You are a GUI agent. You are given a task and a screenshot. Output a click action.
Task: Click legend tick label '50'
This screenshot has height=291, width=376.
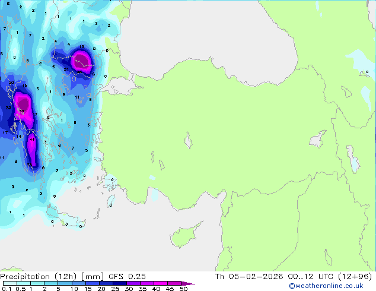point(184,289)
